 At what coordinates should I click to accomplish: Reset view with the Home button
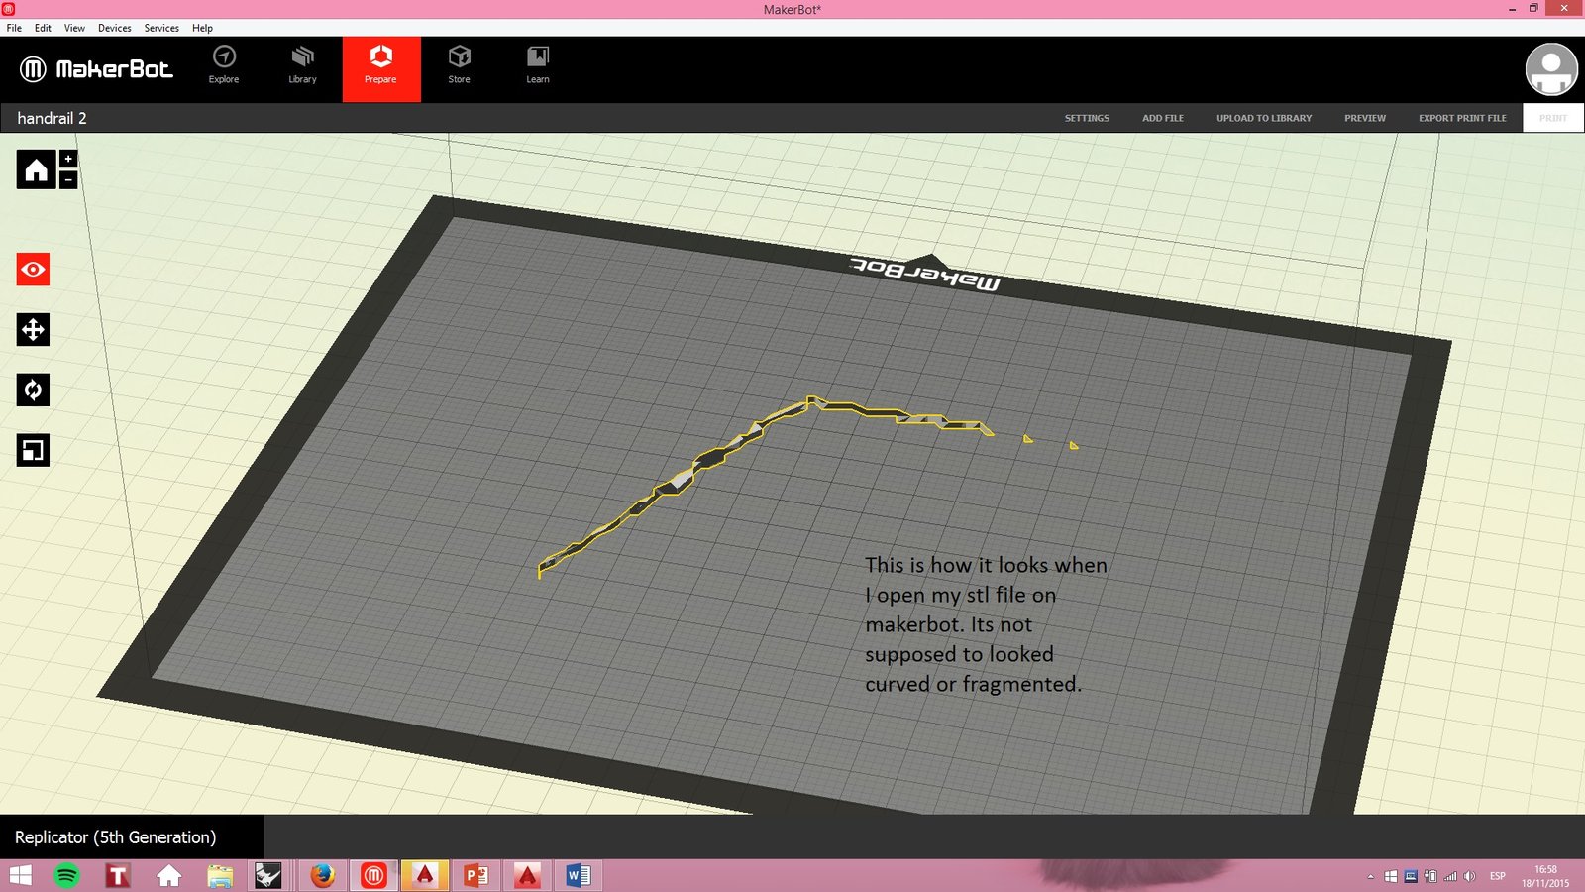[x=36, y=169]
